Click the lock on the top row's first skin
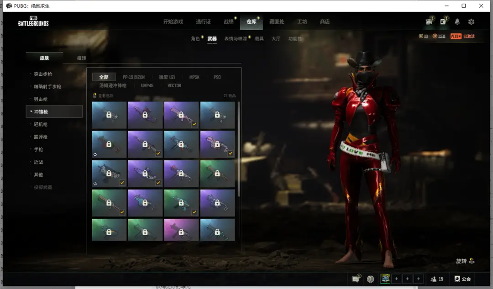The image size is (493, 289). pyautogui.click(x=109, y=115)
